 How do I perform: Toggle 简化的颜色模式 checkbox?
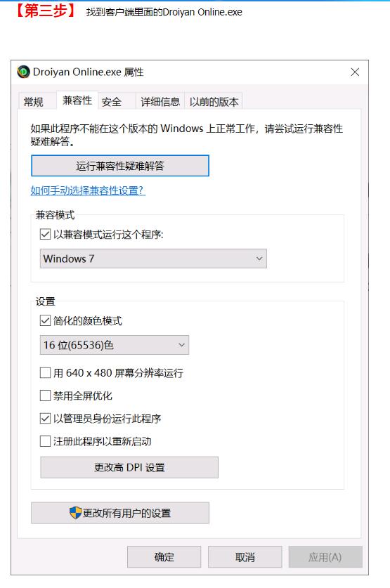45,321
